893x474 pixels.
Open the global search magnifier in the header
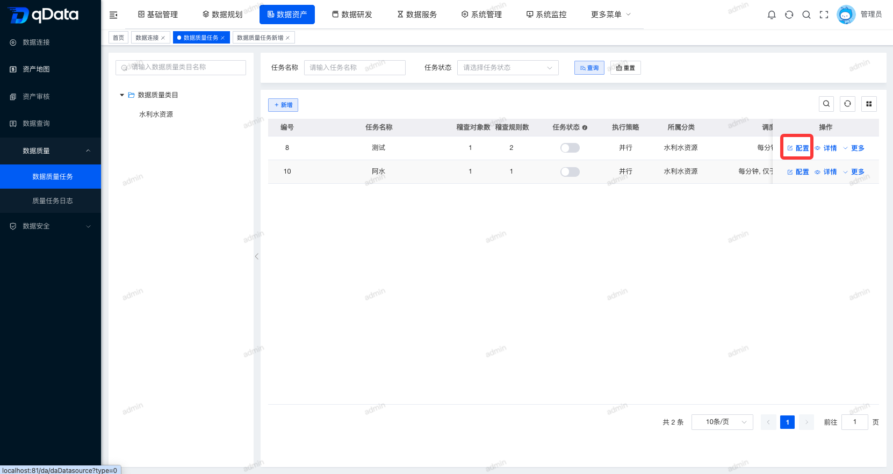pyautogui.click(x=806, y=15)
